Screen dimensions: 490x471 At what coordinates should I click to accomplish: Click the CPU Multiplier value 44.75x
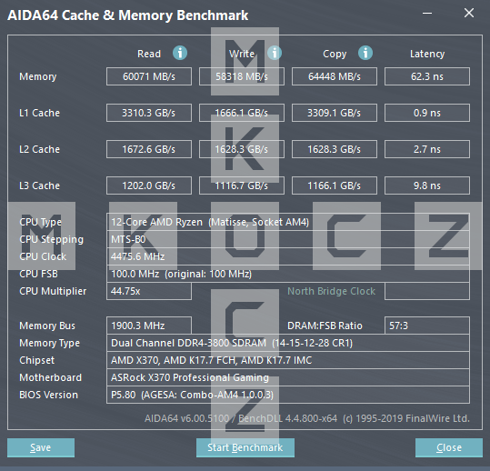coord(149,291)
